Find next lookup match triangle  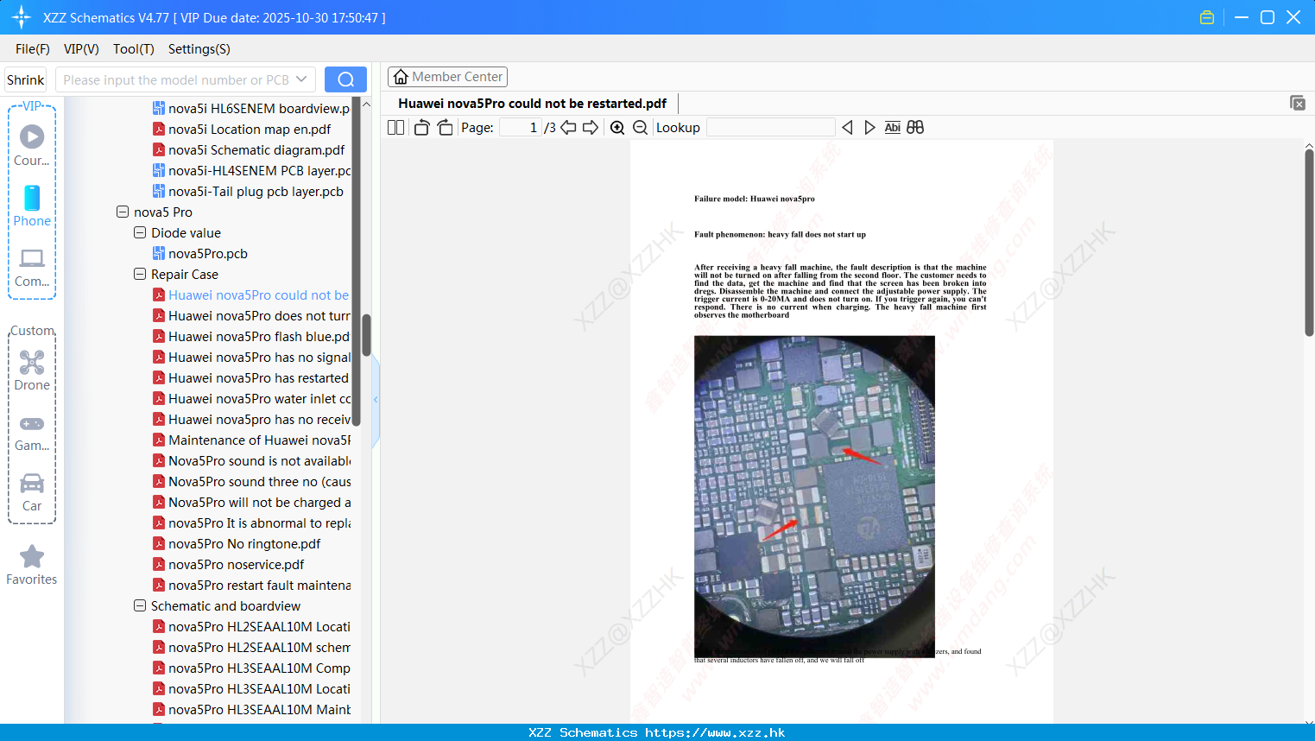pos(869,127)
